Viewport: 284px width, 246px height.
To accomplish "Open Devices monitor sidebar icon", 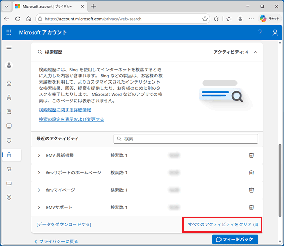I will coord(9,126).
